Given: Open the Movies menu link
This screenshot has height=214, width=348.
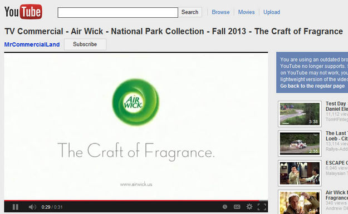Looking at the screenshot, I should click(246, 12).
